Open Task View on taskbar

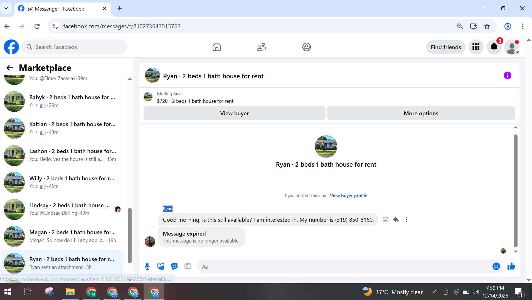coord(28,292)
